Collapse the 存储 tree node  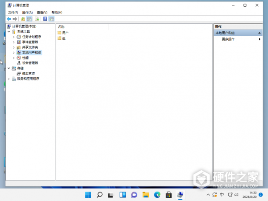9,68
